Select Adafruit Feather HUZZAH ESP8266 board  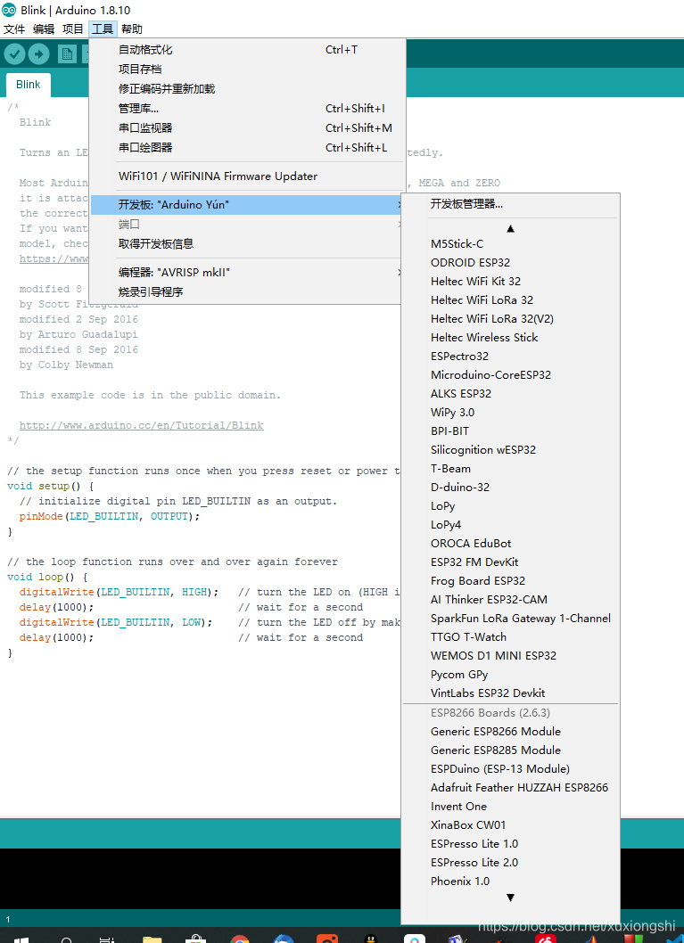(511, 788)
